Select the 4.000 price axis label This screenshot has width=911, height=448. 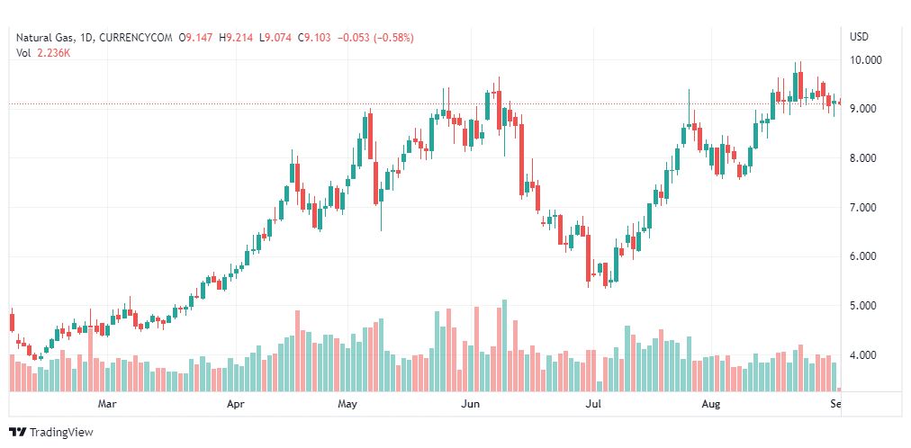point(866,355)
